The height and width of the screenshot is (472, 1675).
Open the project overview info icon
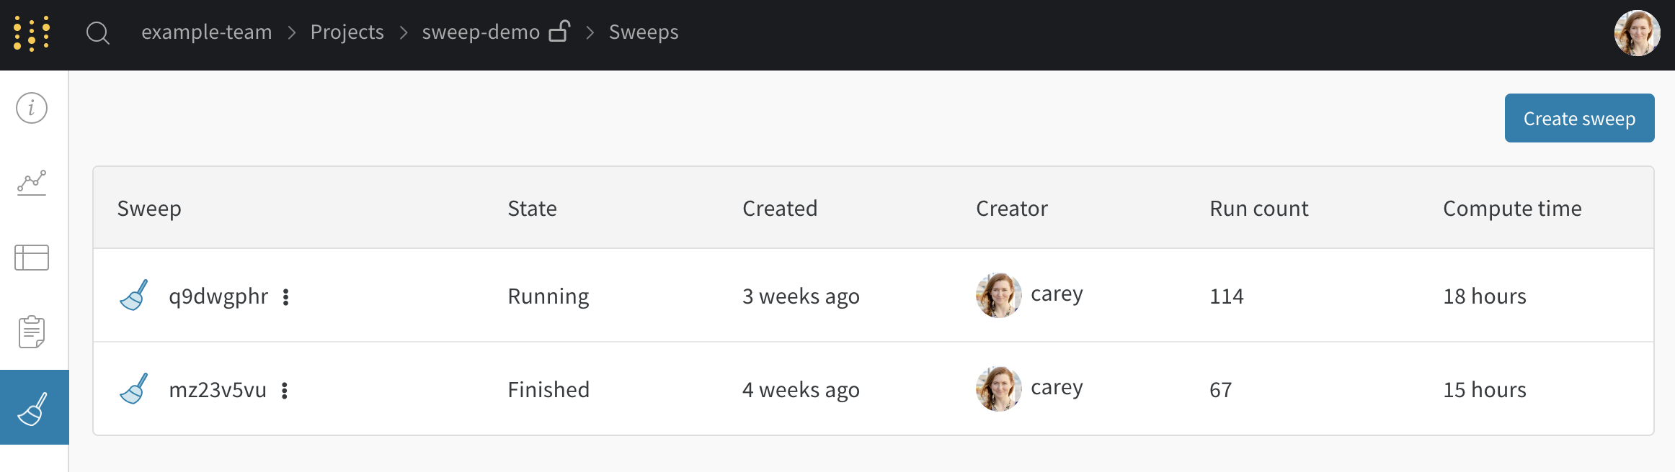[32, 108]
